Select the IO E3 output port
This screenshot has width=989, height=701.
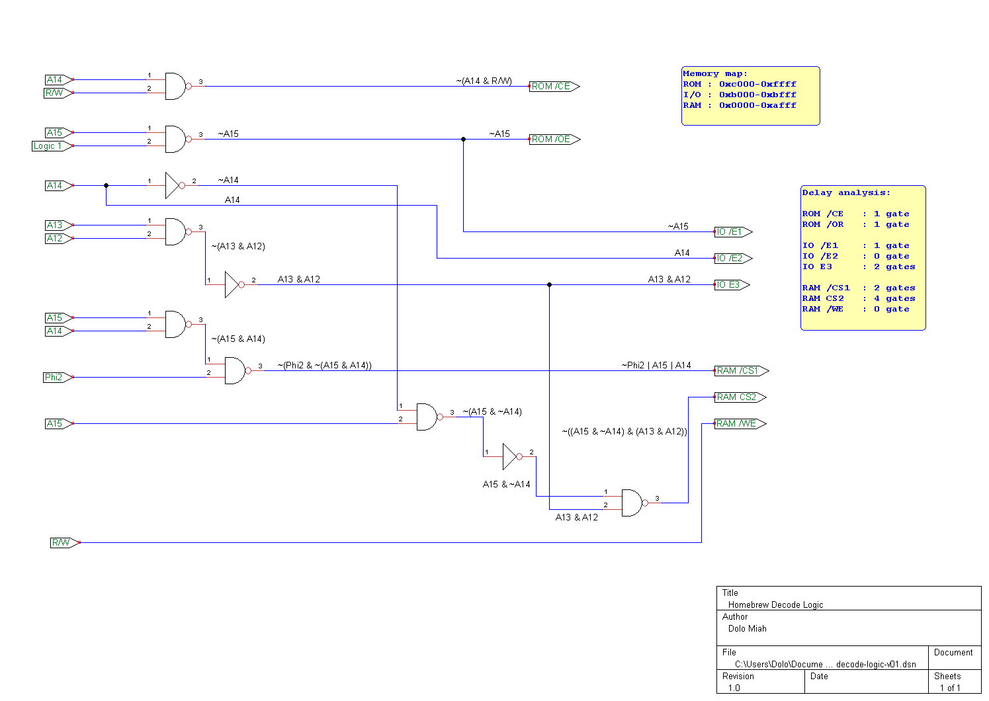pyautogui.click(x=731, y=285)
